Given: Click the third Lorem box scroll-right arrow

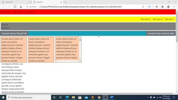Looking at the screenshot, I should tap(78, 61).
